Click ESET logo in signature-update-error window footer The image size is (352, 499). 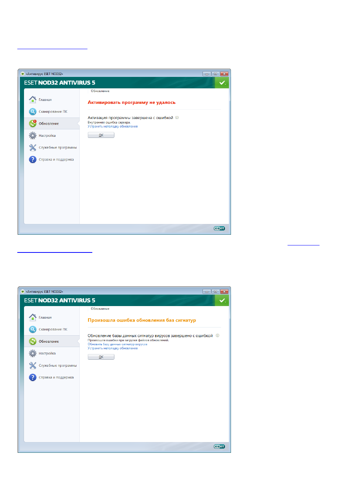point(219,447)
